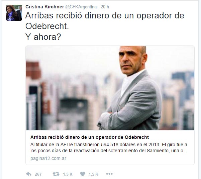Click the reply arrow icon

28,174
